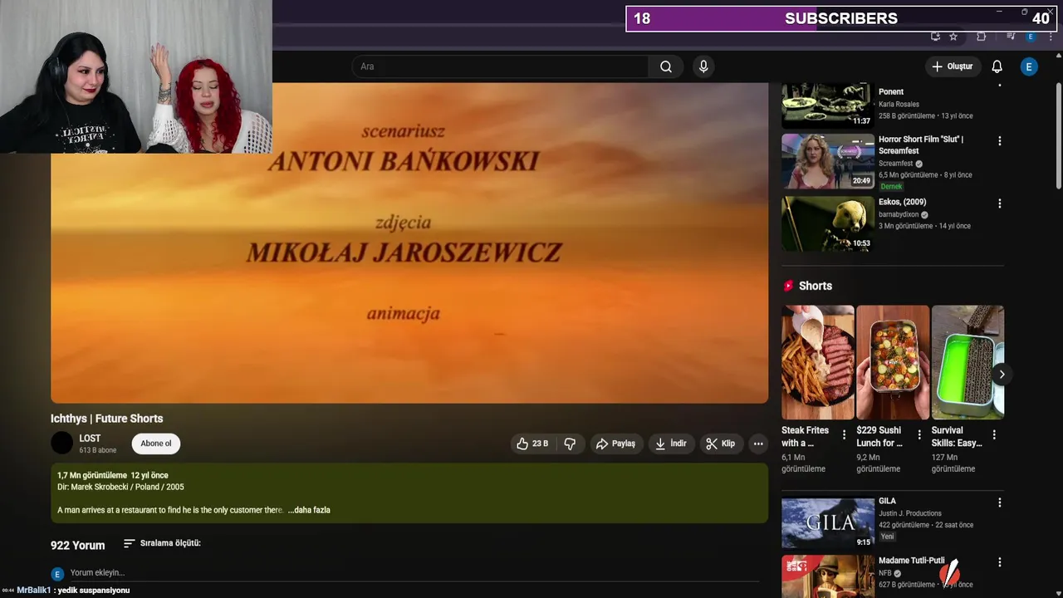
Task: Open the Madame Tutli-Putli thumbnail
Action: click(828, 576)
